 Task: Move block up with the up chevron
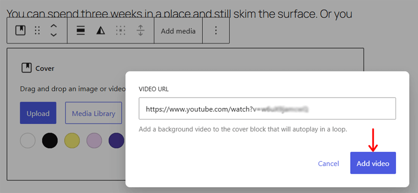[x=54, y=27]
